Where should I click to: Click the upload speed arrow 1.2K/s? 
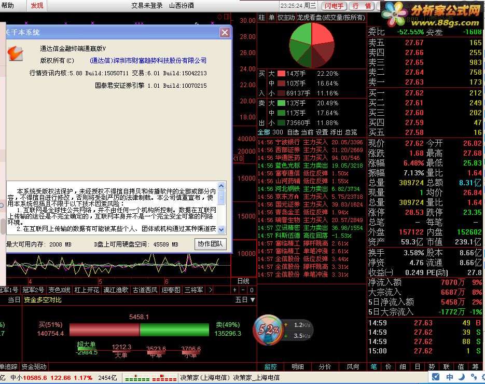pyautogui.click(x=286, y=325)
